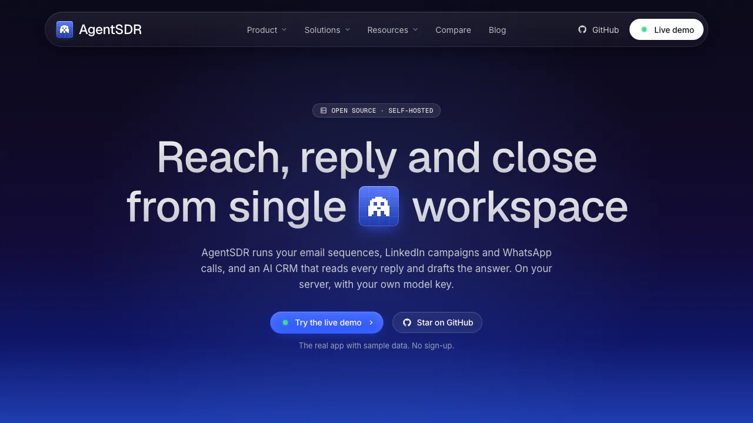Open the Solutions menu
Viewport: 753px width, 423px height.
[327, 30]
